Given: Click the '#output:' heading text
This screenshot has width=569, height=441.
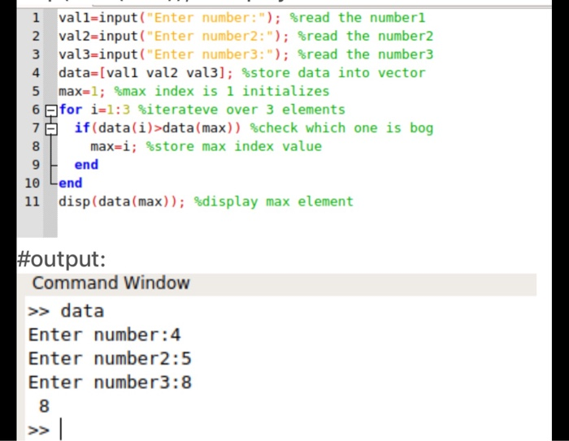Looking at the screenshot, I should click(x=61, y=259).
